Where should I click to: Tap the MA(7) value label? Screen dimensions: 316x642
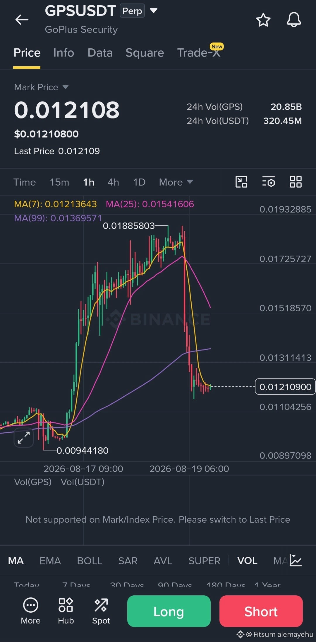point(55,204)
